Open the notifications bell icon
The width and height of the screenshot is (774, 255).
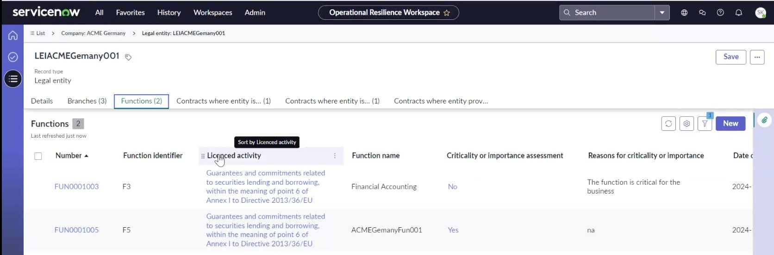click(x=739, y=12)
